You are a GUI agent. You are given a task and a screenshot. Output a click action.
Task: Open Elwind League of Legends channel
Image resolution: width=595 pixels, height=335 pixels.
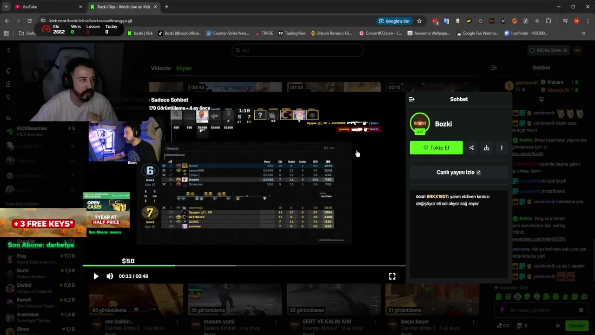39,288
